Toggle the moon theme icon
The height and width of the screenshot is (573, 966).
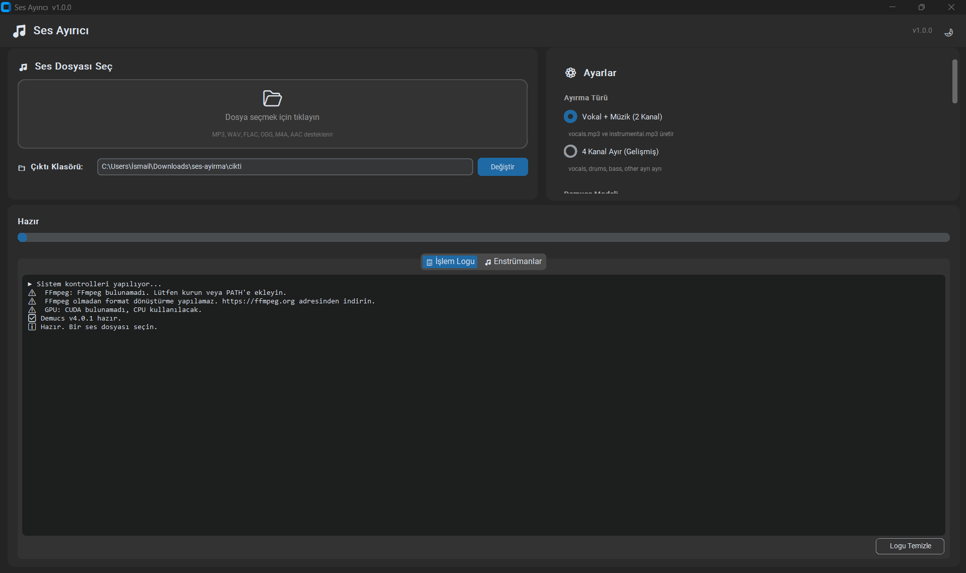(948, 32)
